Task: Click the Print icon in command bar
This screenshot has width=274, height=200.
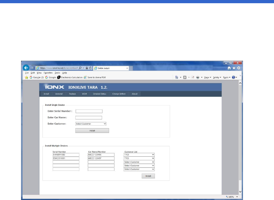Action: (x=198, y=77)
